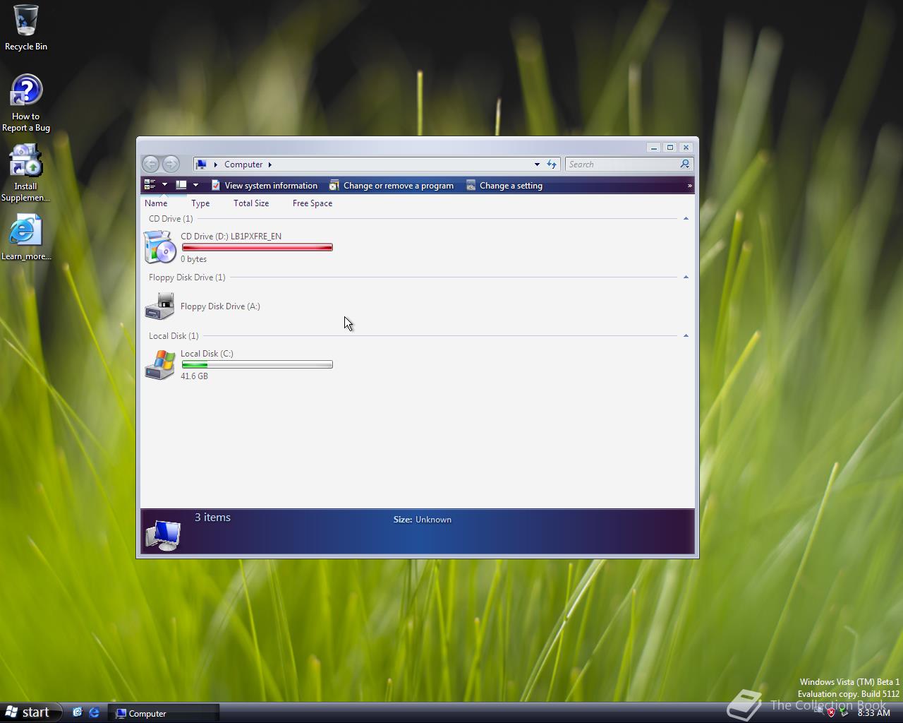
Task: Collapse the Local Disk (1) group
Action: click(x=686, y=336)
